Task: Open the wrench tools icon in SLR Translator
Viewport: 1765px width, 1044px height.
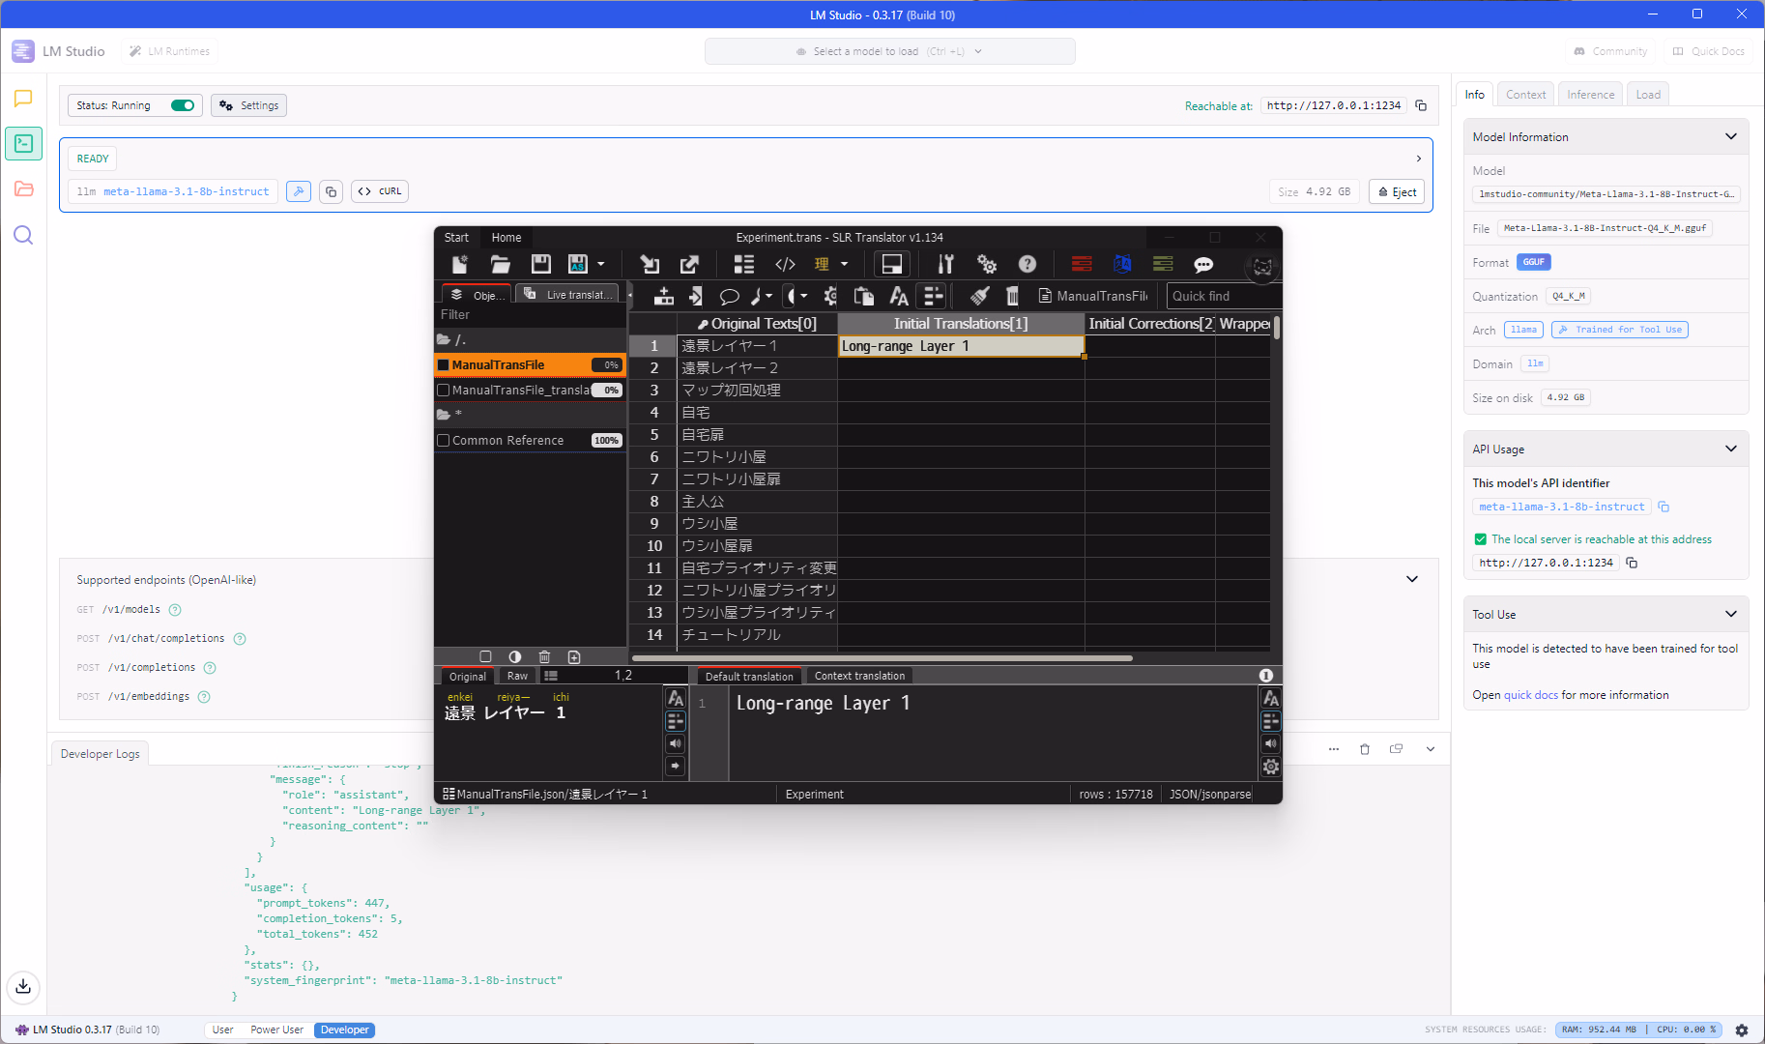Action: tap(945, 264)
